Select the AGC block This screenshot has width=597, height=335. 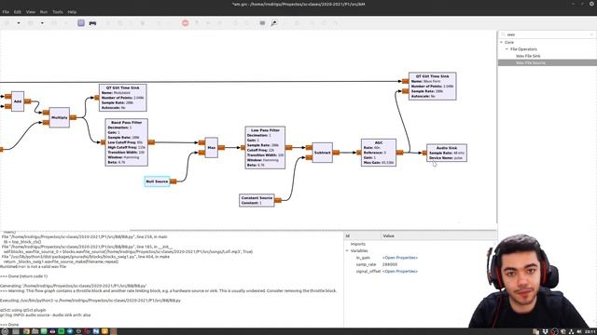(379, 153)
